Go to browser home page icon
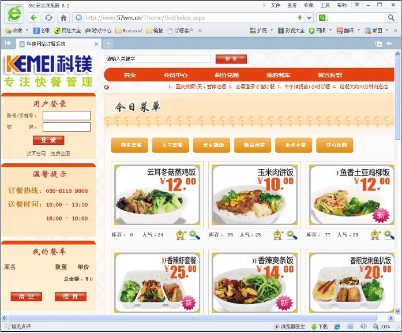This screenshot has height=333, width=402. pos(63,18)
